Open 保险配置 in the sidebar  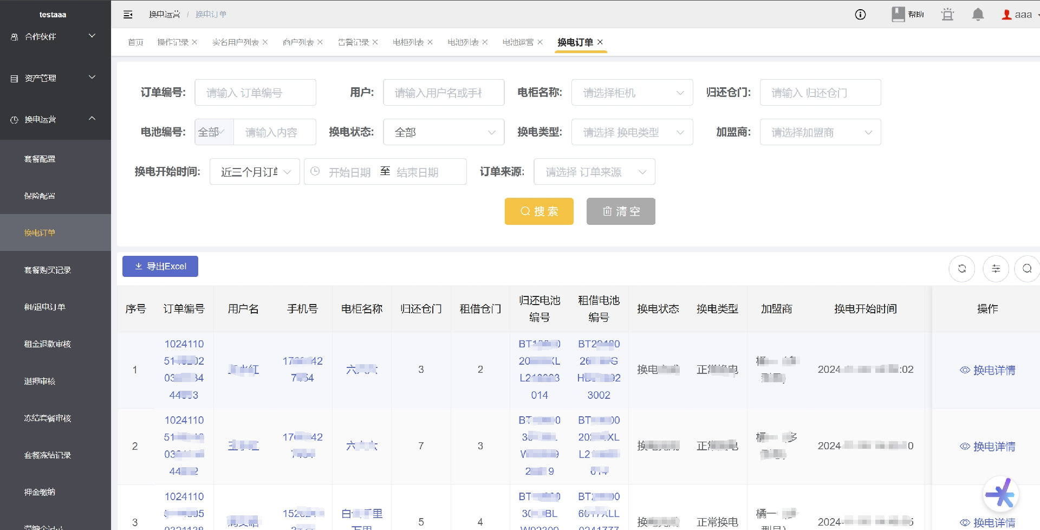pyautogui.click(x=55, y=196)
